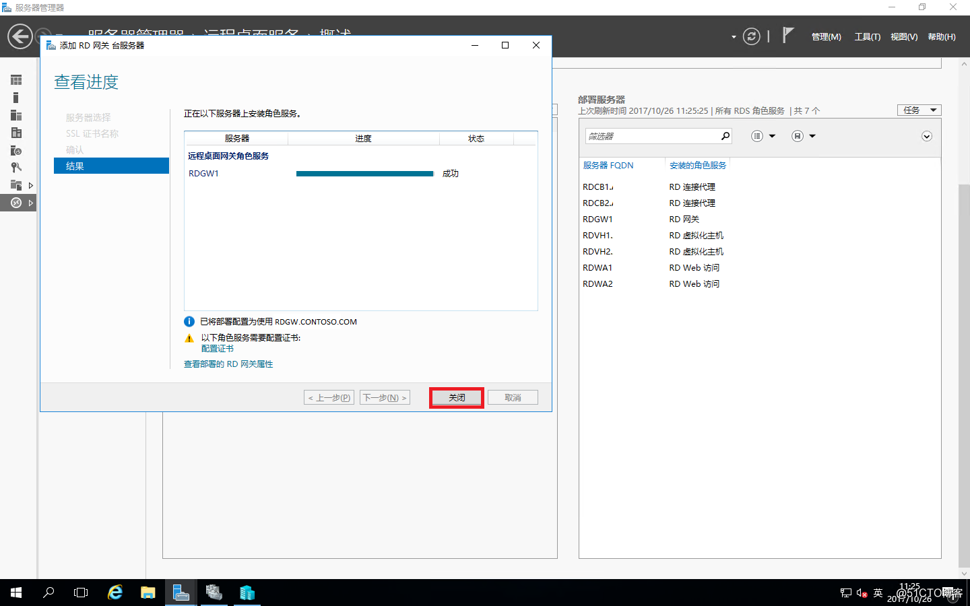Open the 帮助(H) menu

[x=942, y=37]
